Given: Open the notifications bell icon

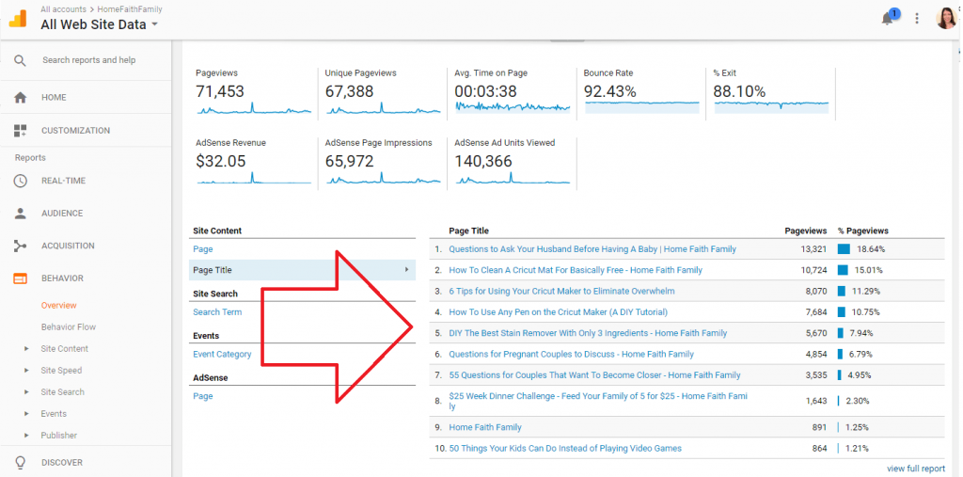Looking at the screenshot, I should click(x=888, y=19).
